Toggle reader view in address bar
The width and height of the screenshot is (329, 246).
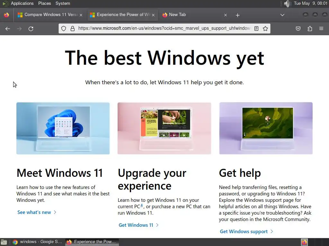tap(256, 29)
